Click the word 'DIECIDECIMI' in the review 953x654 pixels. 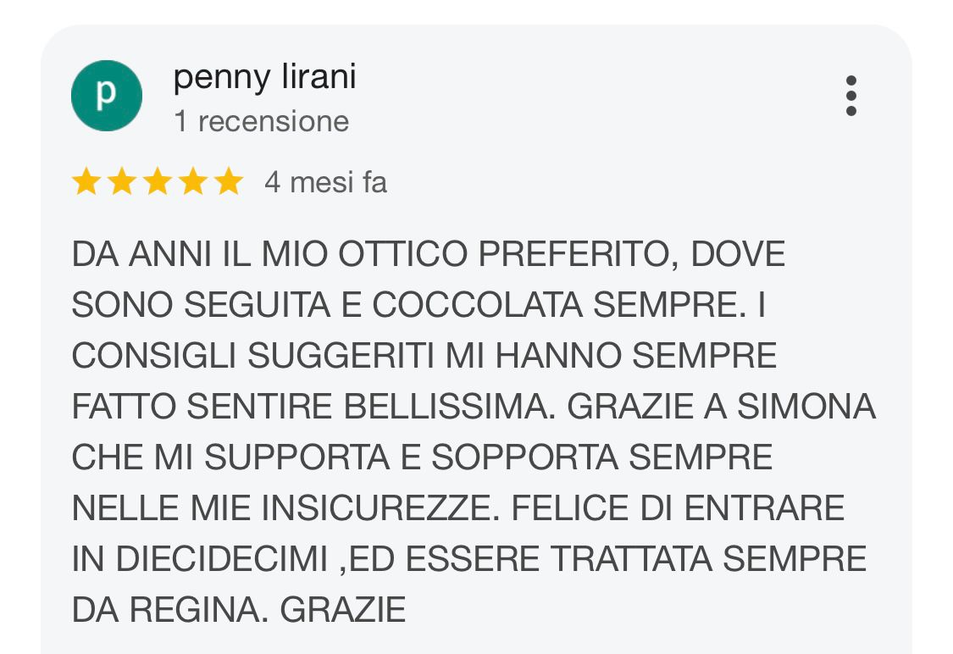(220, 560)
